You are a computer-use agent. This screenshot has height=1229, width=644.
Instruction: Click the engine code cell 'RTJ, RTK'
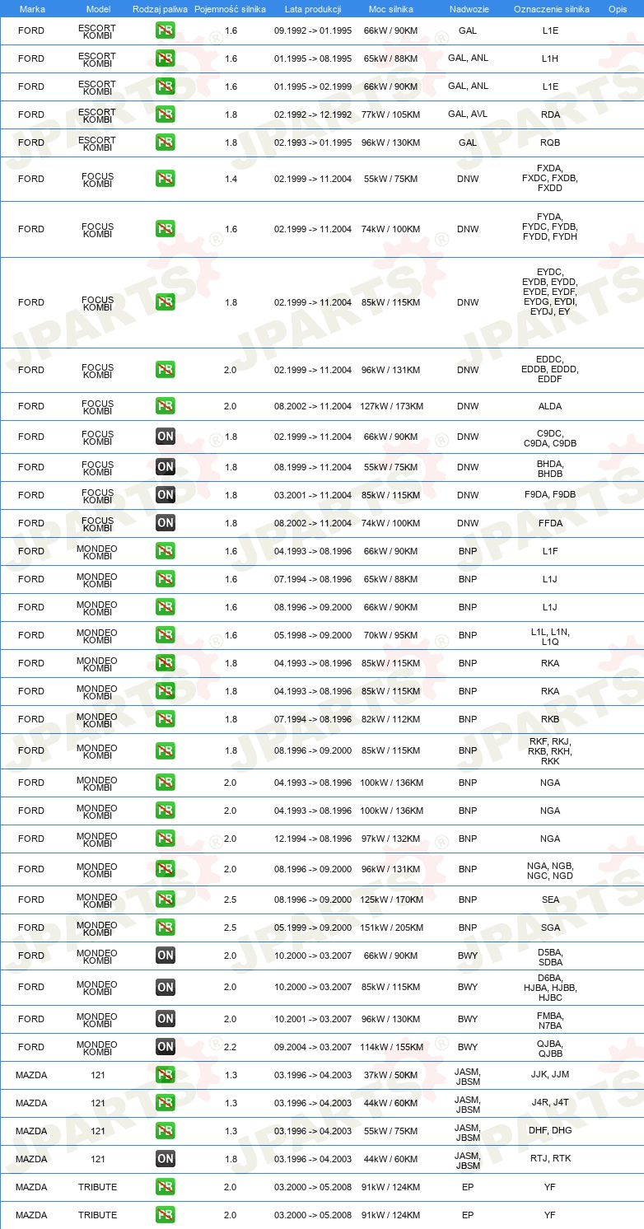(x=550, y=1159)
